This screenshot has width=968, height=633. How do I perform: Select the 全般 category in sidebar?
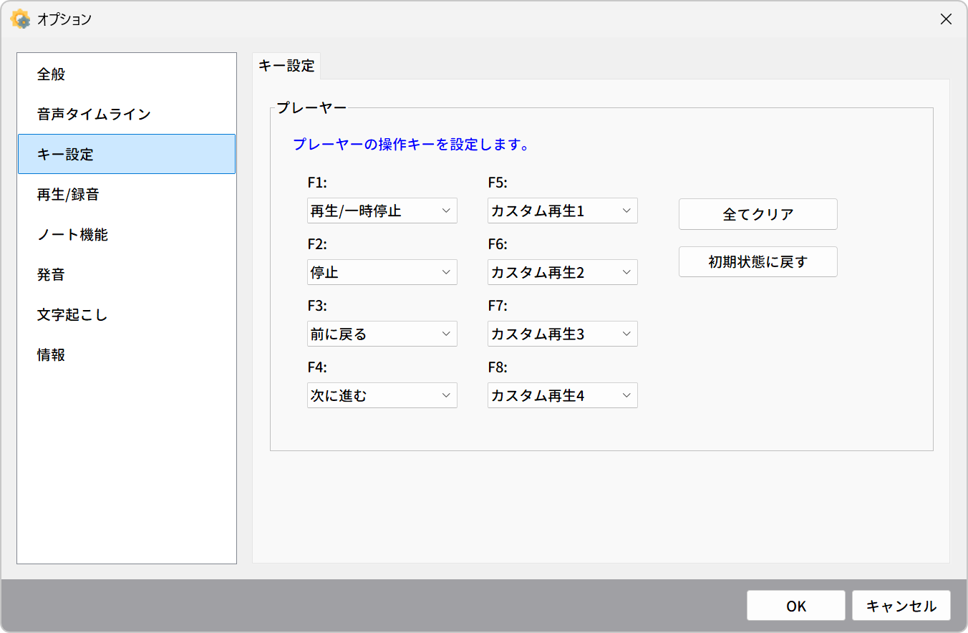[x=127, y=74]
